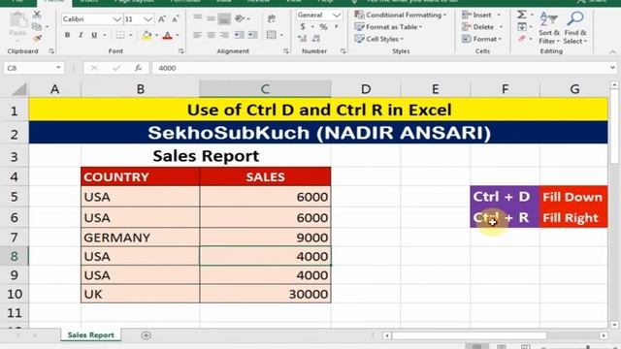Apply yellow Fill Color bucket
Screen dimensions: 621x349
[x=147, y=35]
